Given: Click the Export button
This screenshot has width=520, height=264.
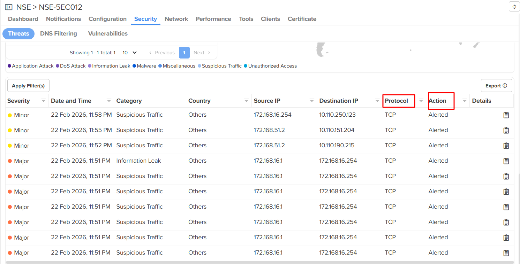Looking at the screenshot, I should point(496,86).
